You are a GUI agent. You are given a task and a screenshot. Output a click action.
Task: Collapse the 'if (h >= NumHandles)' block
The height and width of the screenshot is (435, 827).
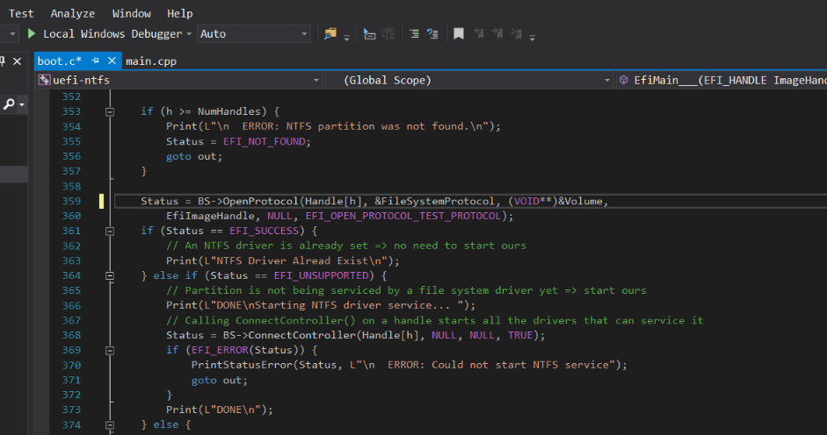point(110,112)
